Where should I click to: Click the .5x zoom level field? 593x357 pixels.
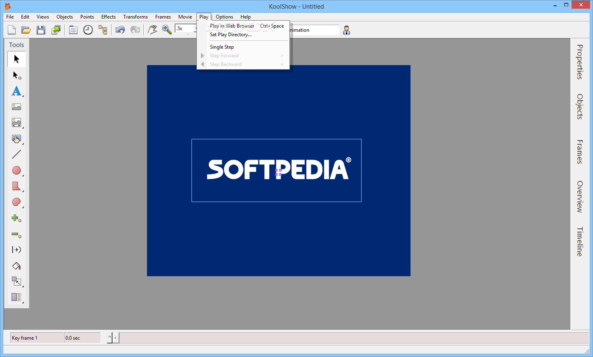tap(184, 28)
